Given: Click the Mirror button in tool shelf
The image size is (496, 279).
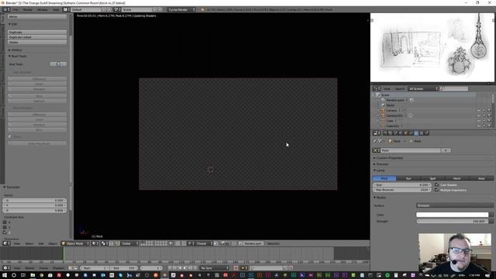Looking at the screenshot, I should pos(37,16).
